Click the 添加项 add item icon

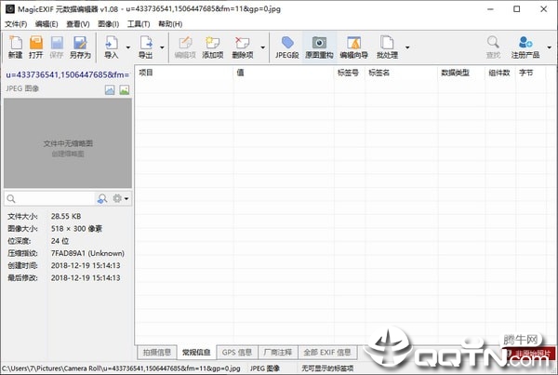(x=212, y=47)
